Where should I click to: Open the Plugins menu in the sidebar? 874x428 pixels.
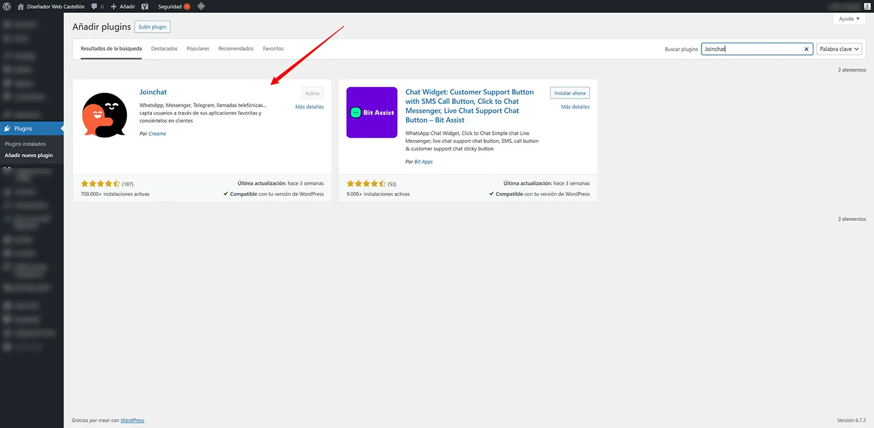[32, 128]
